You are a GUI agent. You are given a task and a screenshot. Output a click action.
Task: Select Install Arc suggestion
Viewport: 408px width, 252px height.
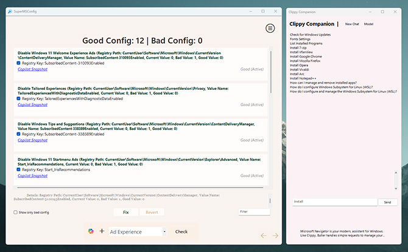click(x=297, y=74)
